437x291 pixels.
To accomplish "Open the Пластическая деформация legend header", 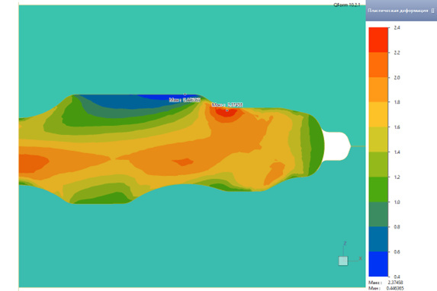I will click(401, 11).
